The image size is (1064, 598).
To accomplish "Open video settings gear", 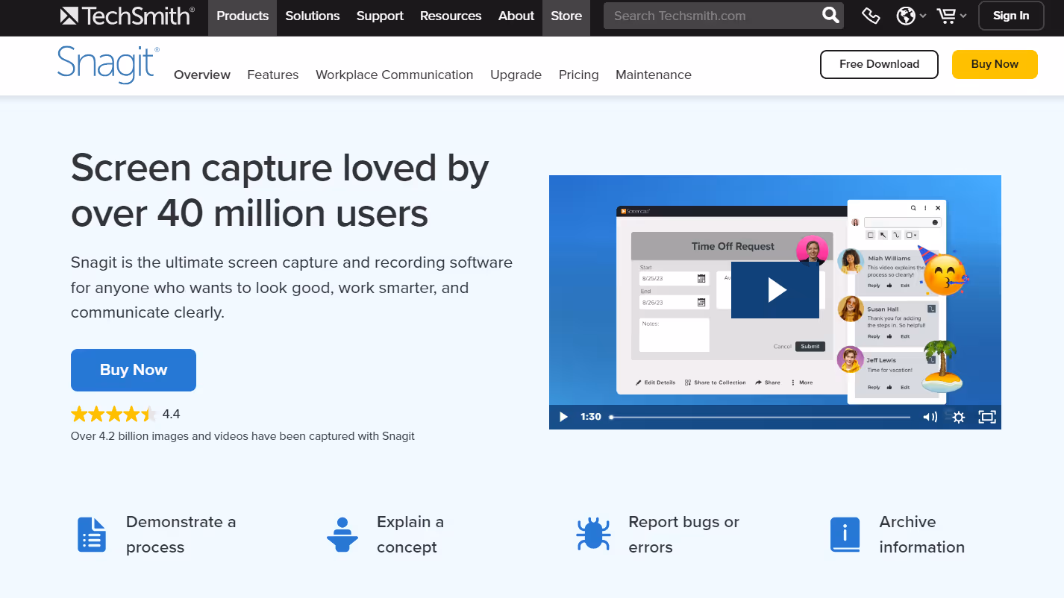I will (x=959, y=417).
